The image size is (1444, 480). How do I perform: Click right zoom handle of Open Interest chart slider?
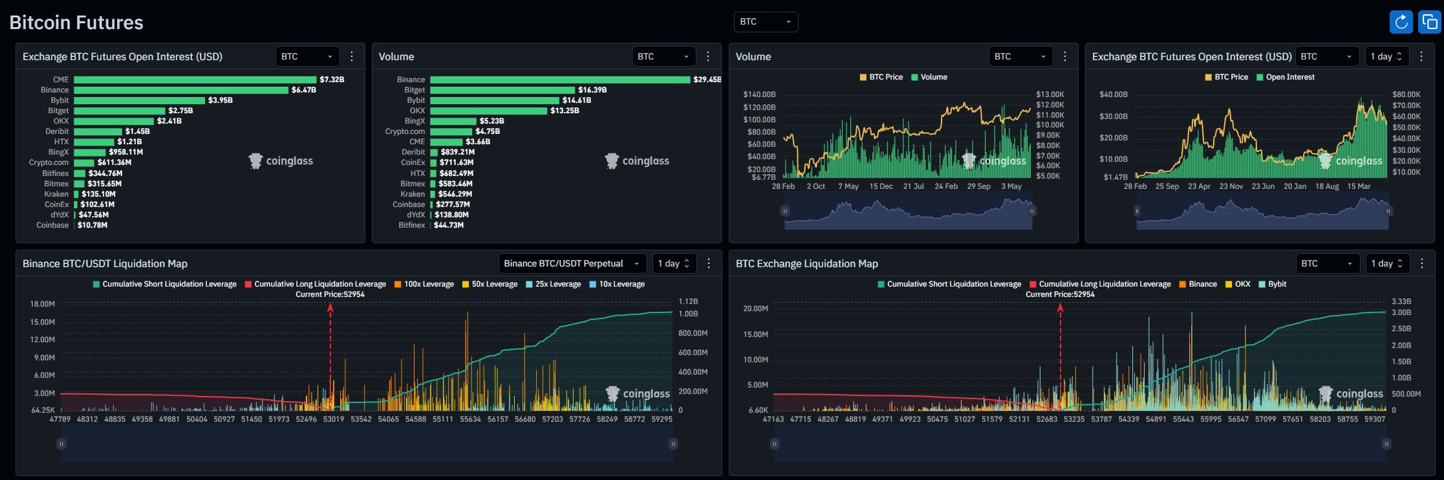click(x=1388, y=211)
